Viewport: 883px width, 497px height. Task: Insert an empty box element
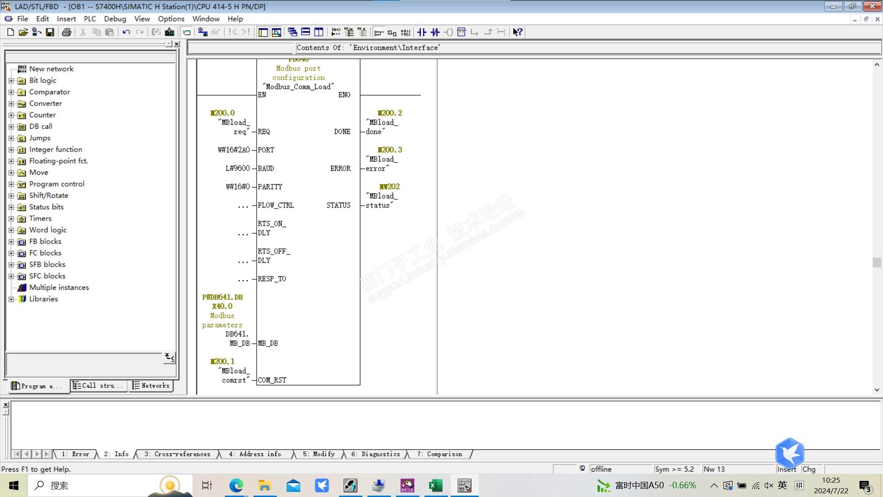pyautogui.click(x=462, y=32)
